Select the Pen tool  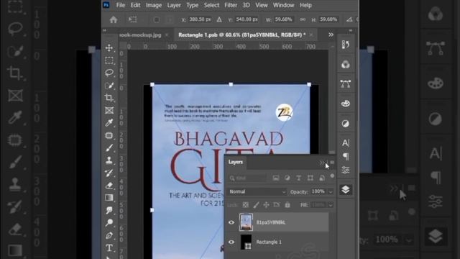point(109,235)
